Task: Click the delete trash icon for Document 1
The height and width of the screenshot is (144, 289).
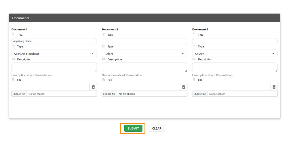Action: [x=93, y=87]
